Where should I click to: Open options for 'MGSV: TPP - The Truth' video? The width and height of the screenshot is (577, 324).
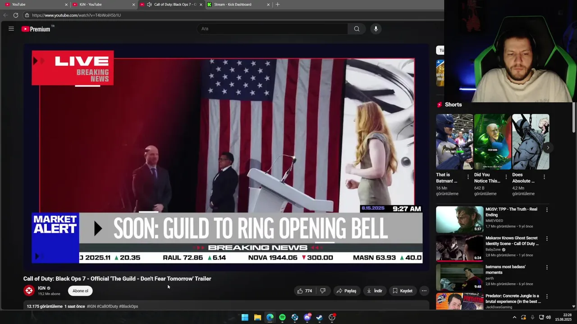547,210
